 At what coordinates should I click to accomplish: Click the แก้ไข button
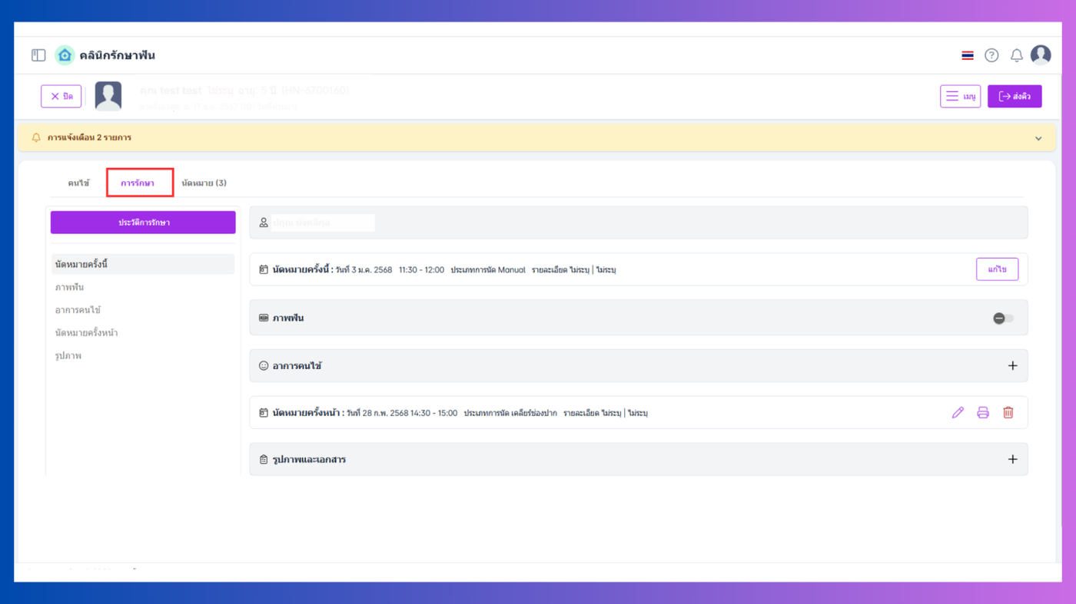point(998,269)
